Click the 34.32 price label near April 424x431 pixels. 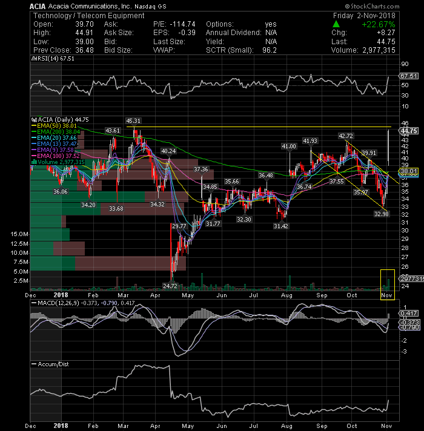[x=157, y=204]
